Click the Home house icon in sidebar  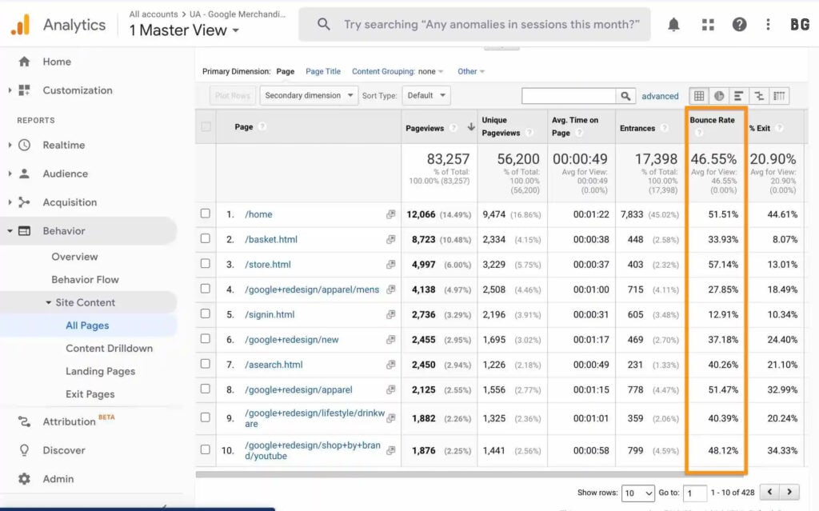(x=24, y=62)
